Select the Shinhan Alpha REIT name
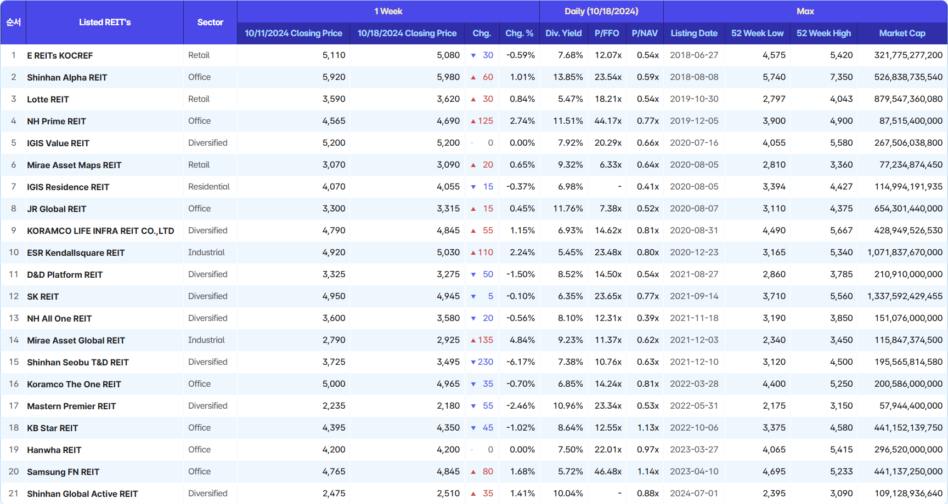948x504 pixels. click(x=67, y=77)
